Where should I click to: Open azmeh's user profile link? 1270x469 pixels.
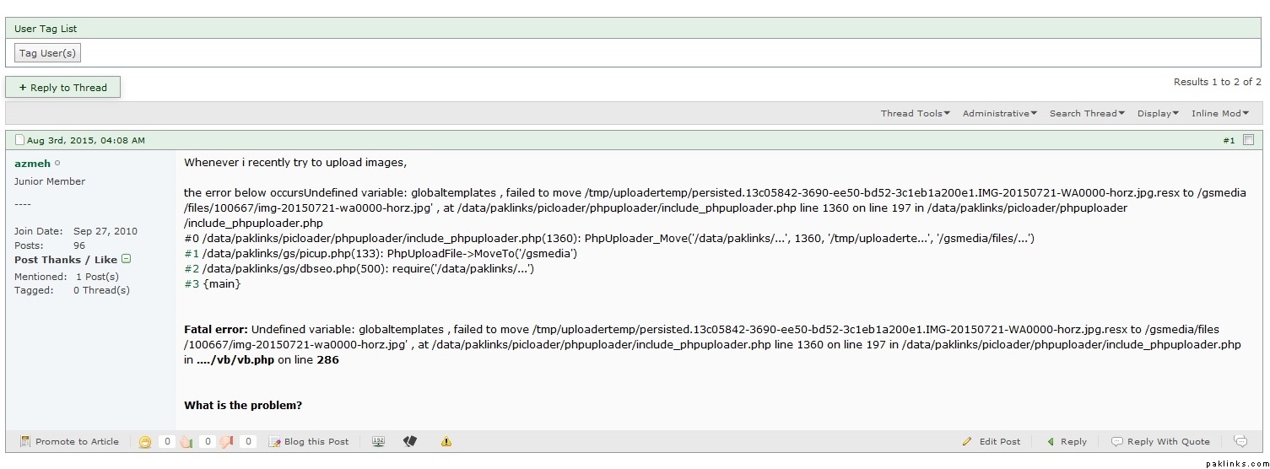coord(32,163)
